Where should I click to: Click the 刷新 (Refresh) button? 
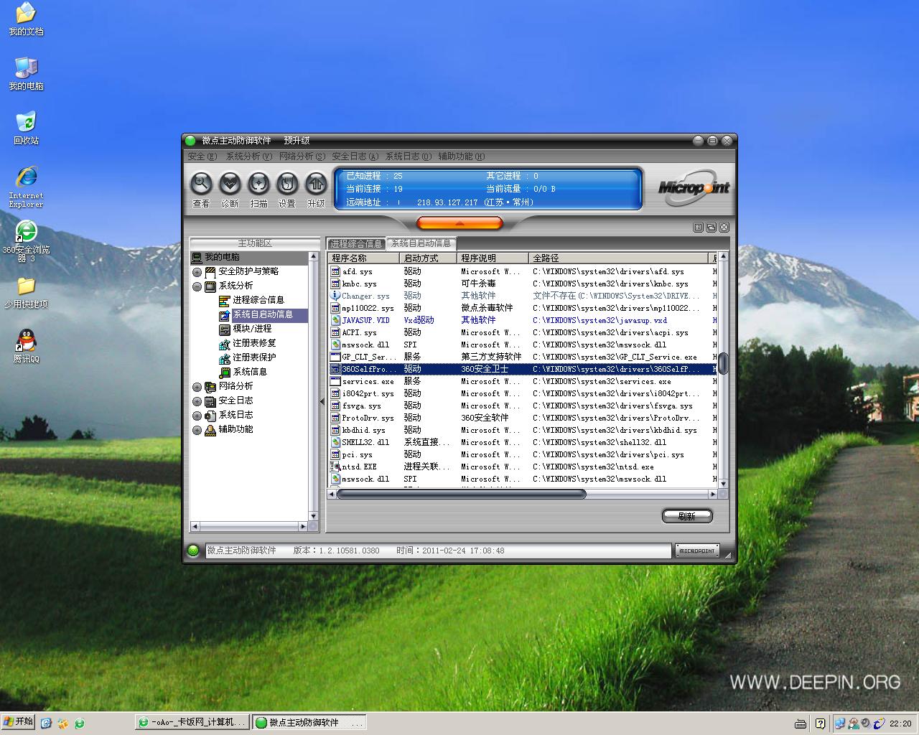point(686,516)
